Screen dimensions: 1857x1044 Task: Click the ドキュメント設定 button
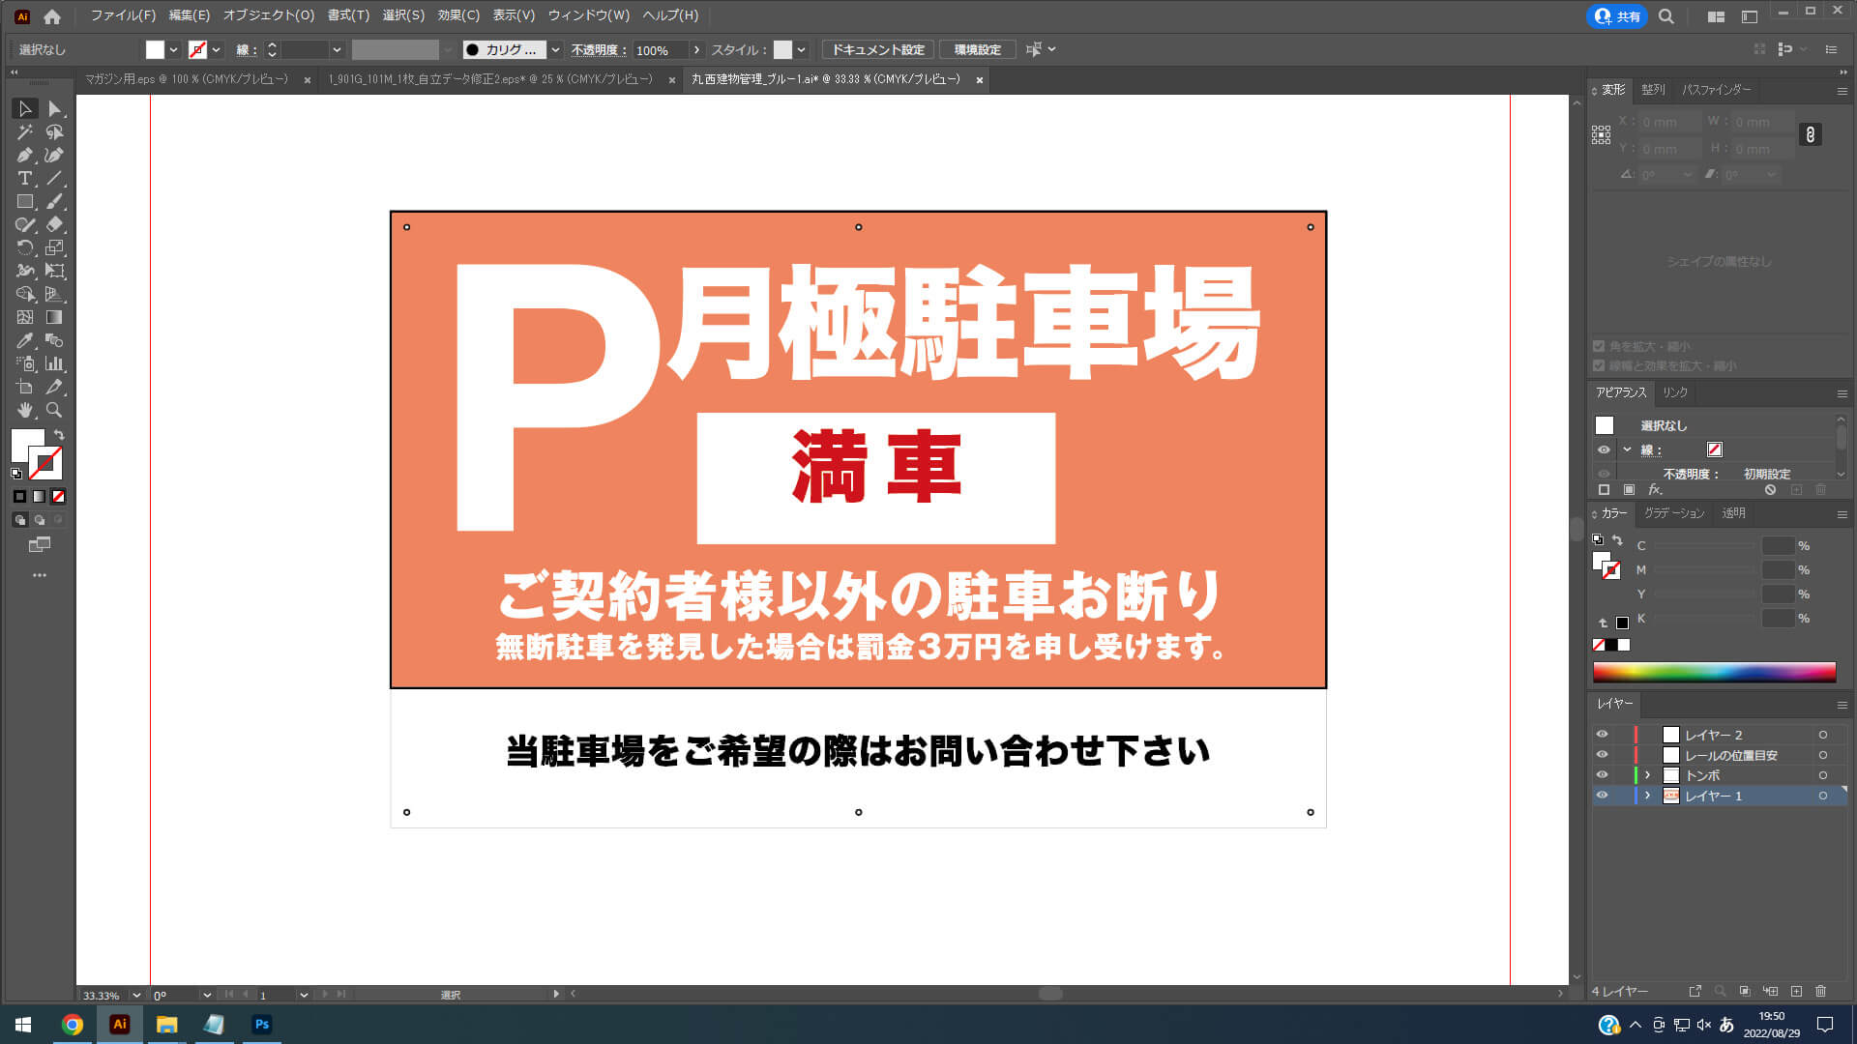878,49
